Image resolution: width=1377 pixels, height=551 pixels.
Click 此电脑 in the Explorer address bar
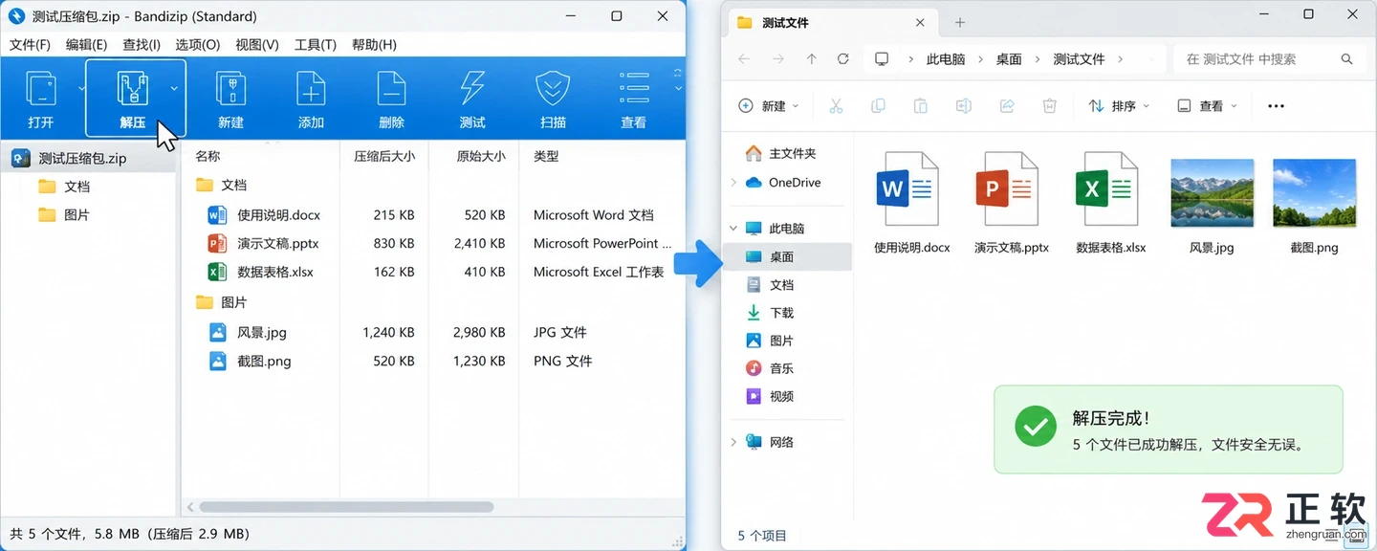(x=946, y=59)
